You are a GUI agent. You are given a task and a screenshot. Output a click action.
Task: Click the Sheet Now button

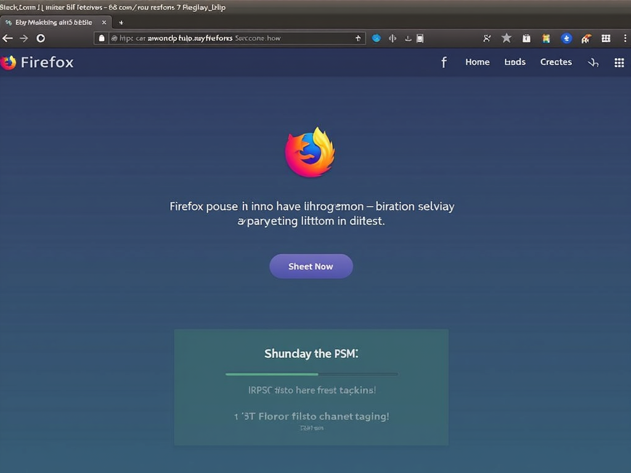[x=311, y=266]
